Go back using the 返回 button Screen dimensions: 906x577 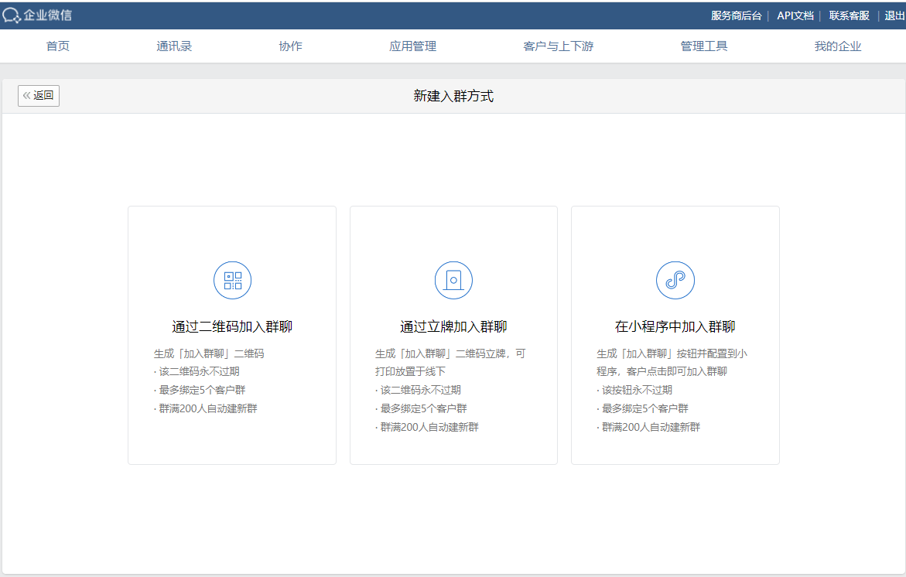pos(39,96)
